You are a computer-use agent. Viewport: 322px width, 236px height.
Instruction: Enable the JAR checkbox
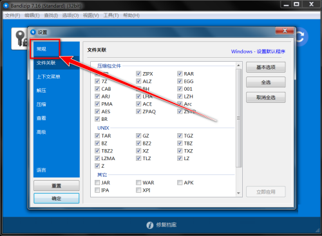point(97,183)
